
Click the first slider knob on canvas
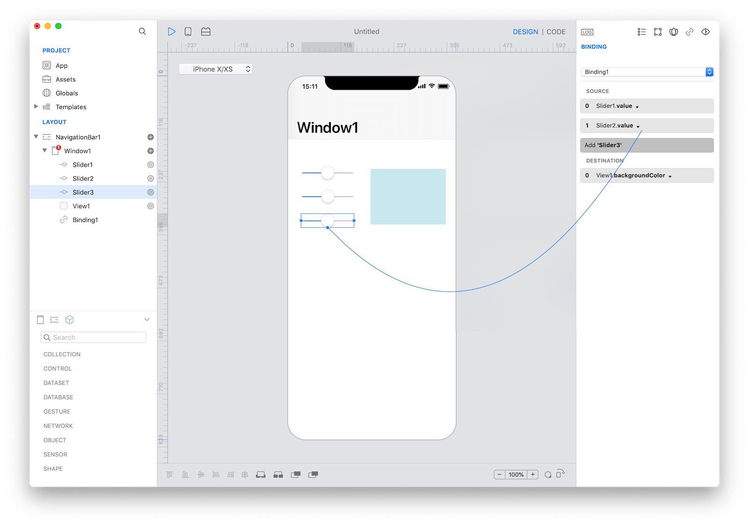(328, 173)
